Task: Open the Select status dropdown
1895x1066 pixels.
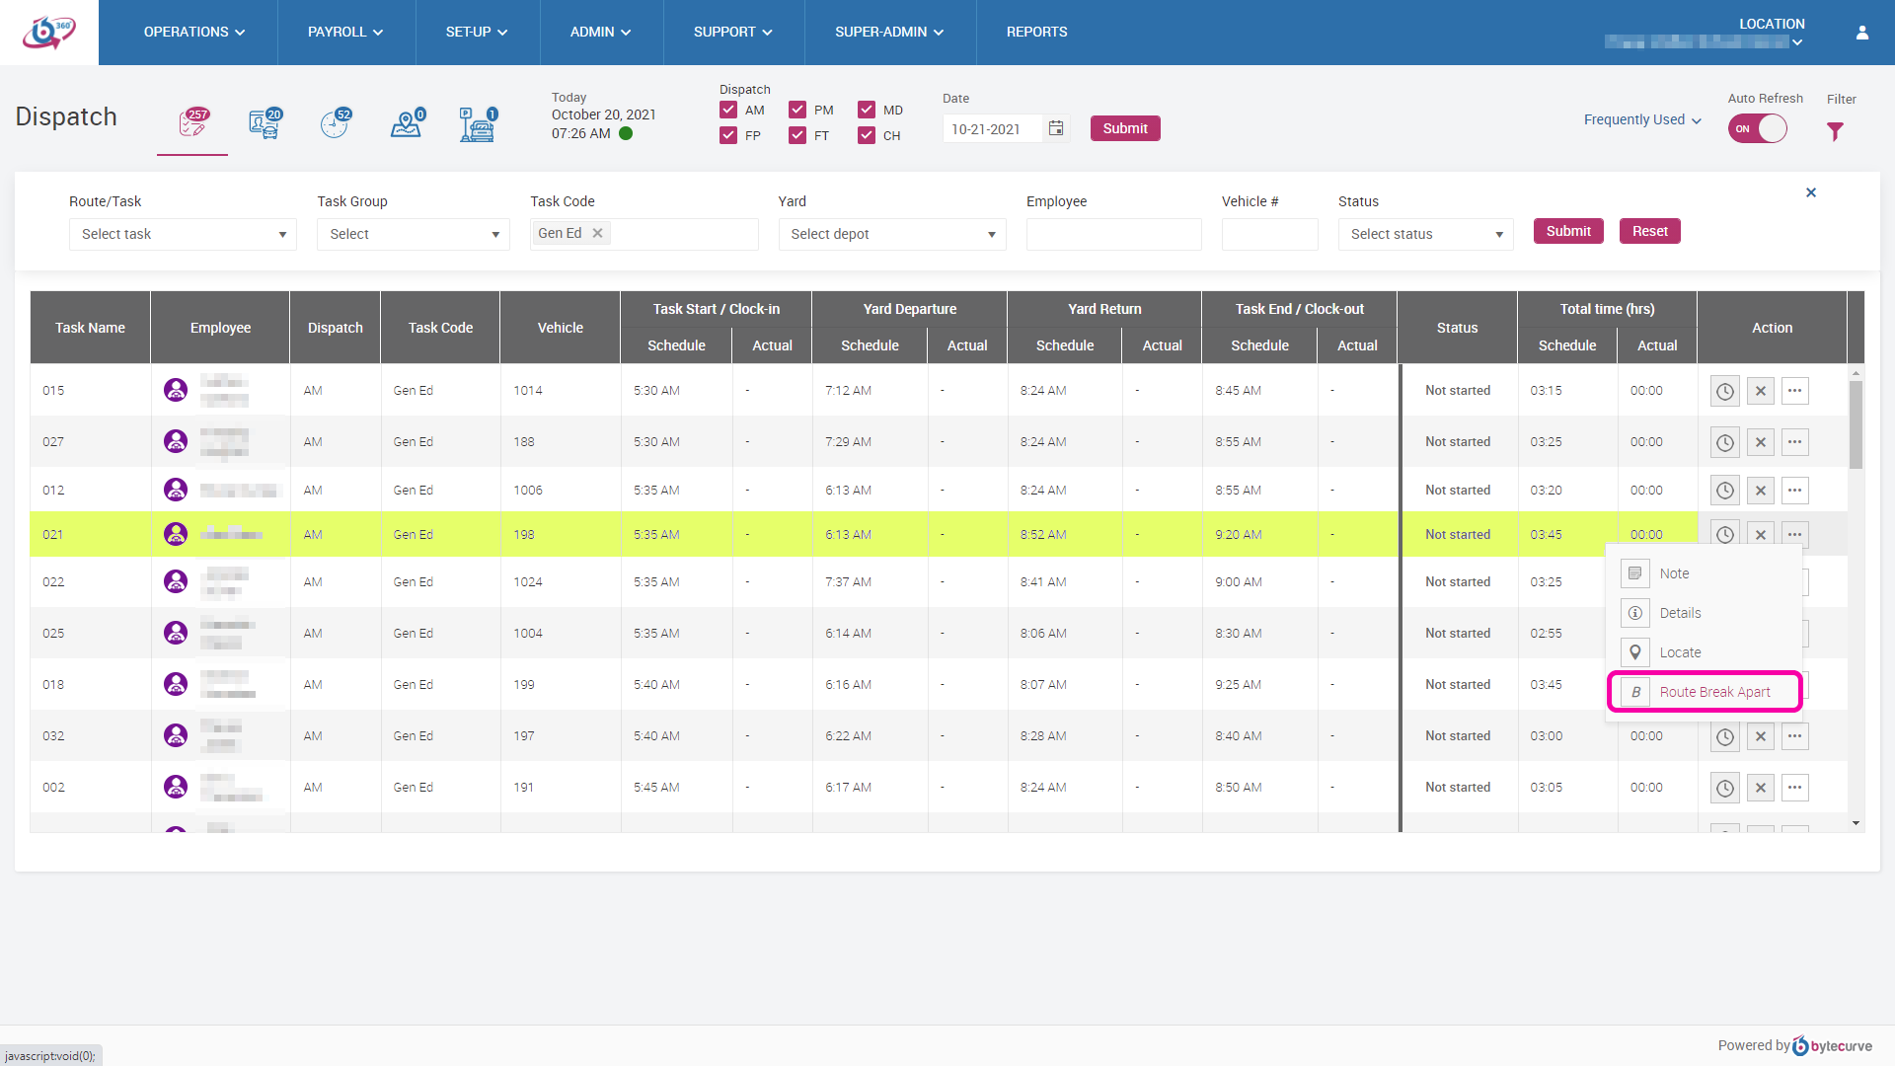Action: (1425, 235)
